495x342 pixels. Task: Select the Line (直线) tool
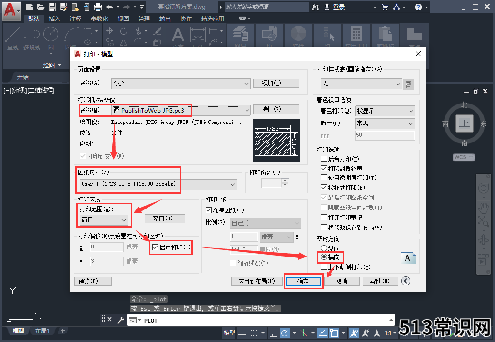pyautogui.click(x=13, y=38)
